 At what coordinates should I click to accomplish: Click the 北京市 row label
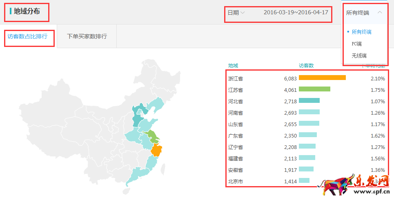coord(236,181)
